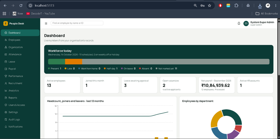Open the Extensions puzzle icon

pyautogui.click(x=236, y=5)
